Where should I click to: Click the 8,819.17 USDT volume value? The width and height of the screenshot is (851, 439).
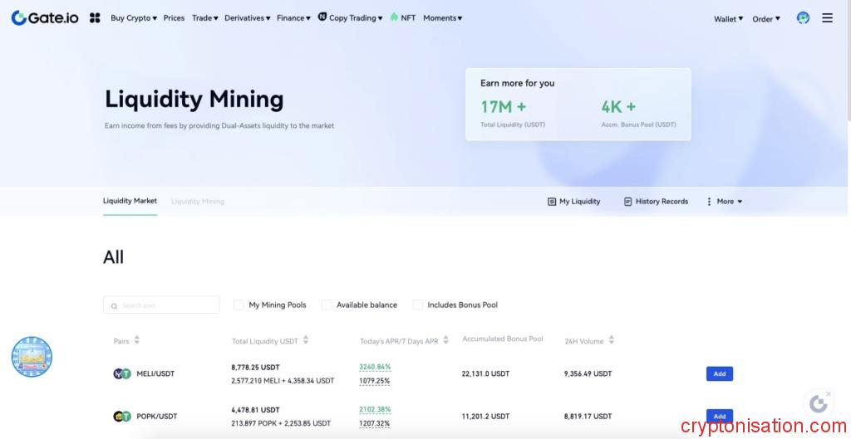(588, 417)
